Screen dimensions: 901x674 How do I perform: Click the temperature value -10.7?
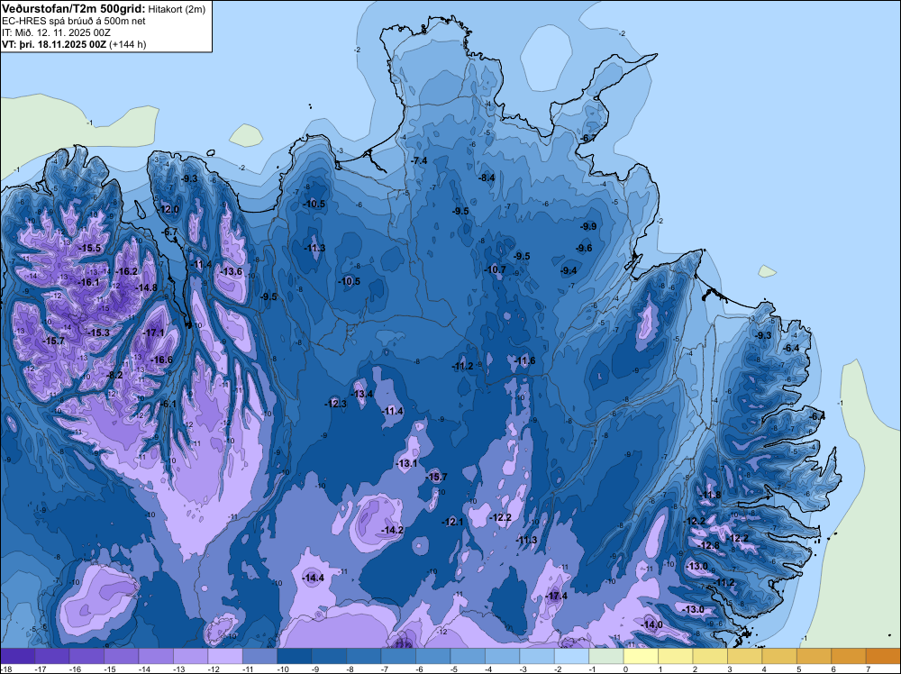tap(496, 269)
